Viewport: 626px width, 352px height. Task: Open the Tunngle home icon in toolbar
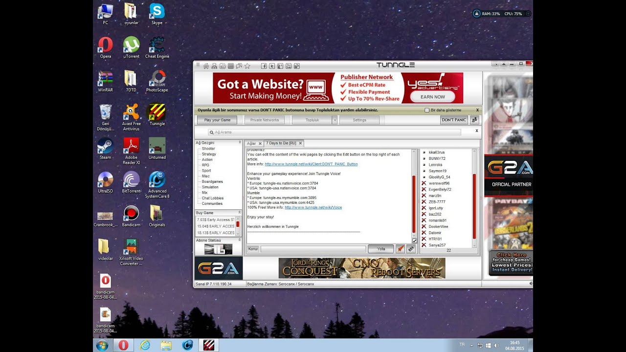tap(206, 66)
